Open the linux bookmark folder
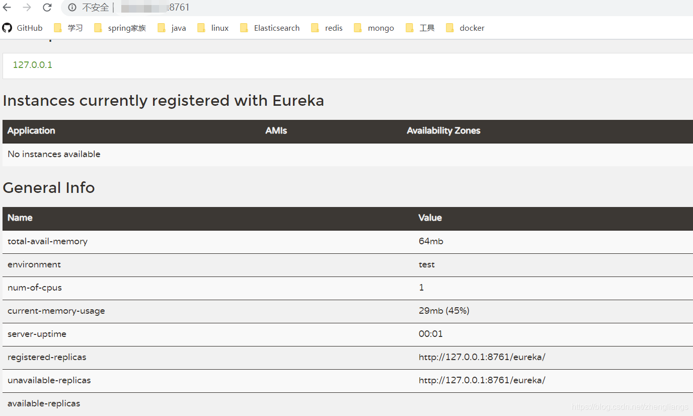 [x=213, y=28]
